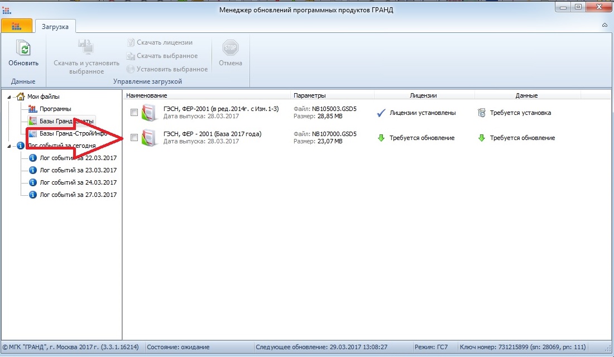Select Программы in the tree
The image size is (614, 357).
coord(55,109)
